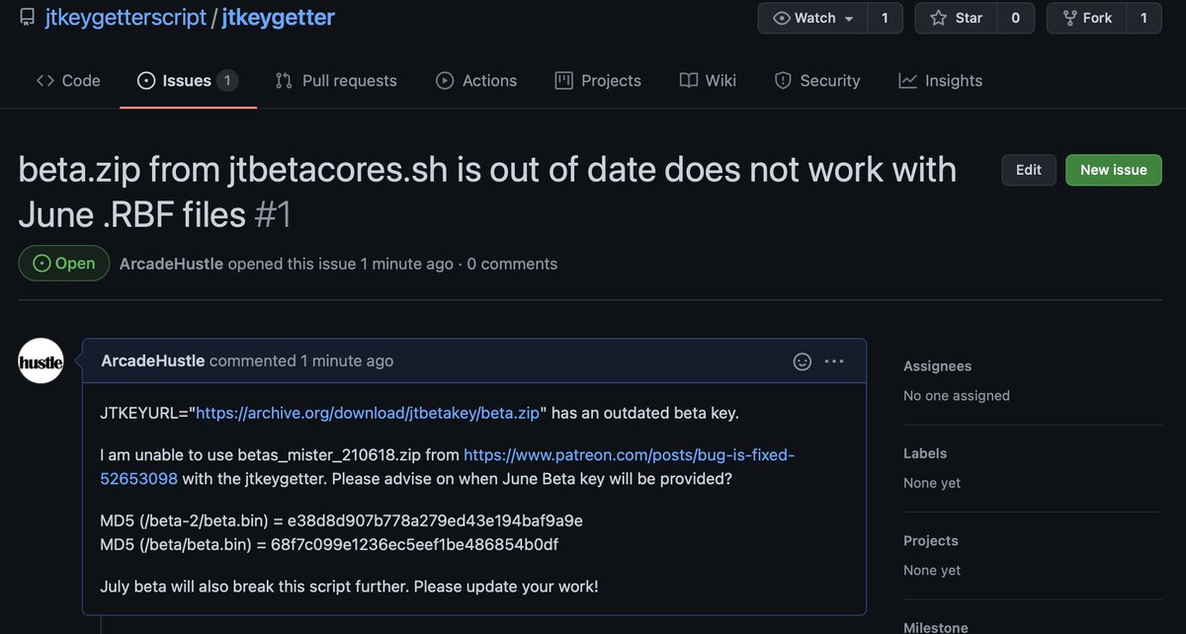Open ArcadeHustle link in comment header
Image resolution: width=1186 pixels, height=634 pixels.
coord(152,360)
